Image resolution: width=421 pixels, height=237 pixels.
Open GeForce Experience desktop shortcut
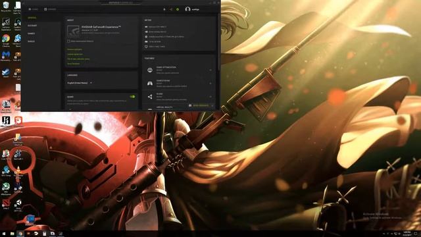pos(6,24)
